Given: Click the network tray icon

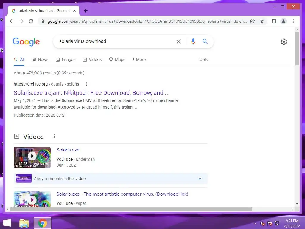Looking at the screenshot, I should (277, 223).
